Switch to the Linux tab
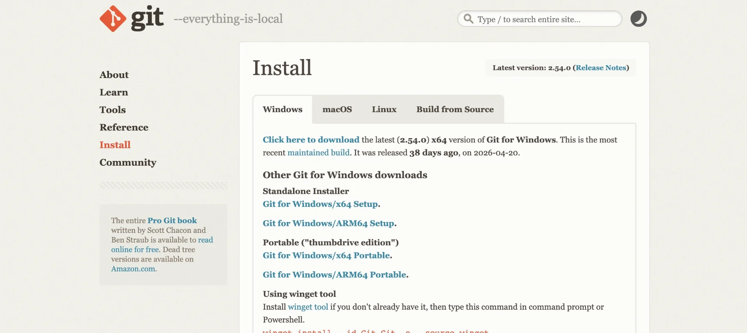 click(x=384, y=109)
